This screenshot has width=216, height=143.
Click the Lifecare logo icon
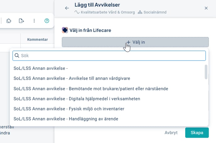click(65, 30)
